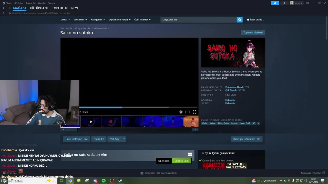The width and height of the screenshot is (328, 184).
Task: Open the Yardım menu
Action: point(51,3)
